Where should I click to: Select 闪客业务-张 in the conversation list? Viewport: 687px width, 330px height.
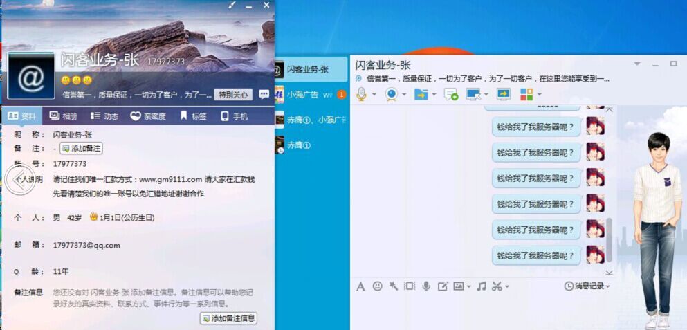point(311,68)
